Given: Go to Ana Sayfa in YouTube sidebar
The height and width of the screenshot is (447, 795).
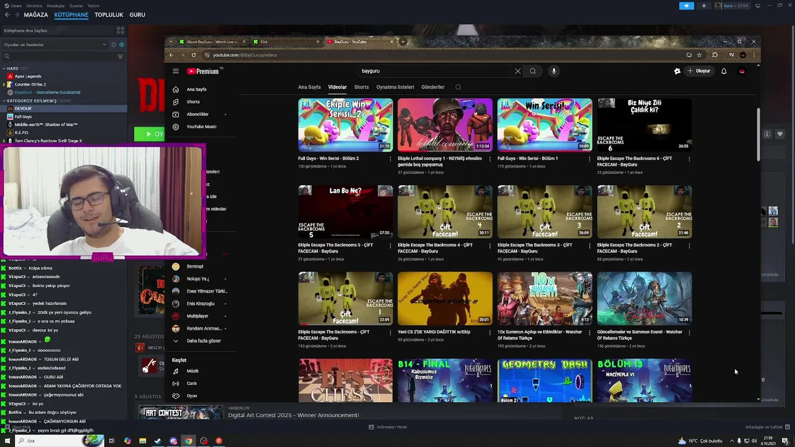Looking at the screenshot, I should pos(196,89).
